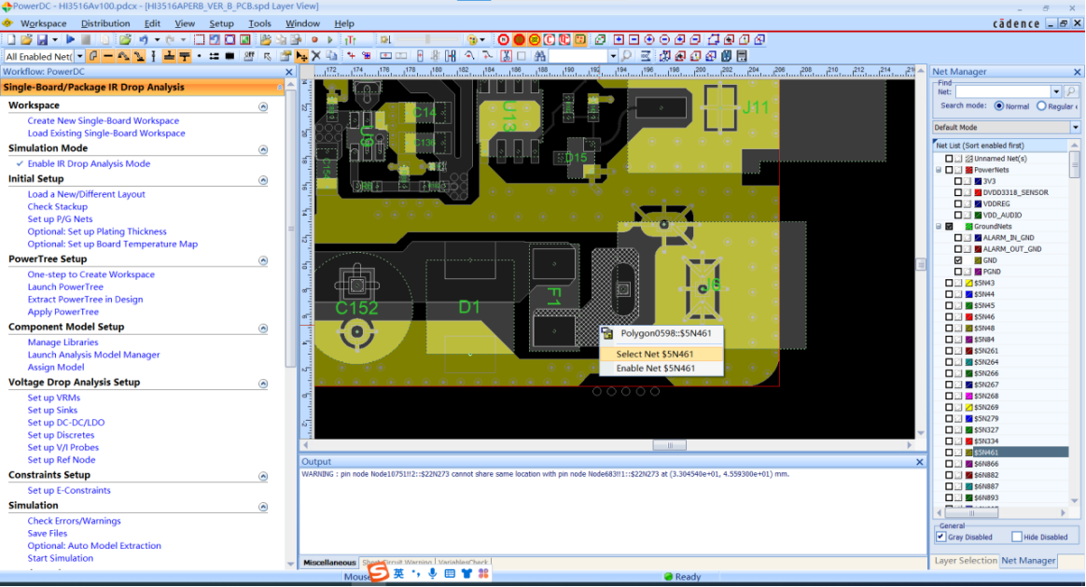Open the Default Mode dropdown

point(1075,128)
